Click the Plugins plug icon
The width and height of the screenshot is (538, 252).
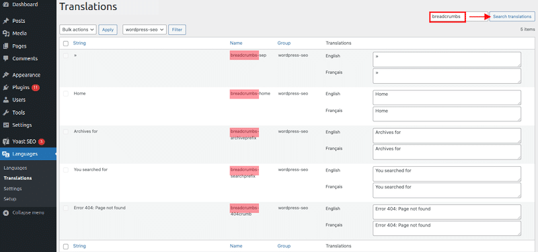[5, 88]
